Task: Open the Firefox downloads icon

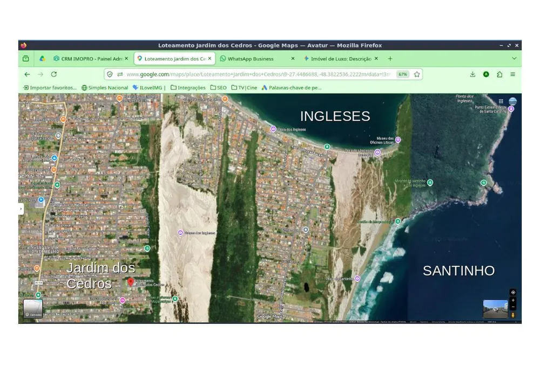Action: pos(473,74)
